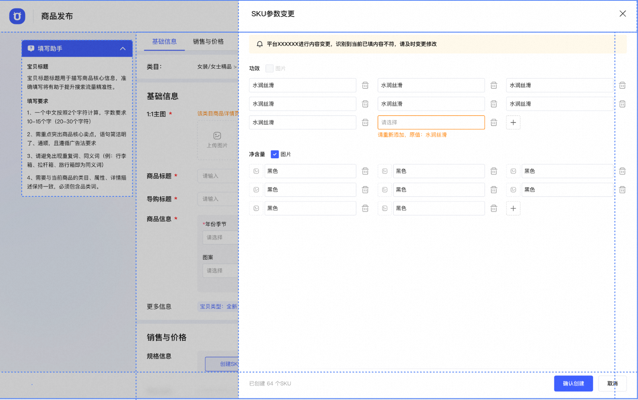Click the 创建SKU button under 规格信息
Viewport: 638px width, 400px height.
222,364
